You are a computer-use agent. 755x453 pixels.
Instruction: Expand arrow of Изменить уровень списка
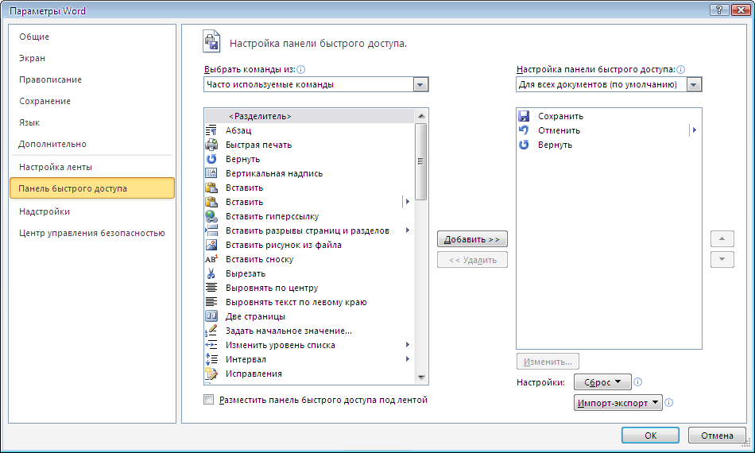408,345
